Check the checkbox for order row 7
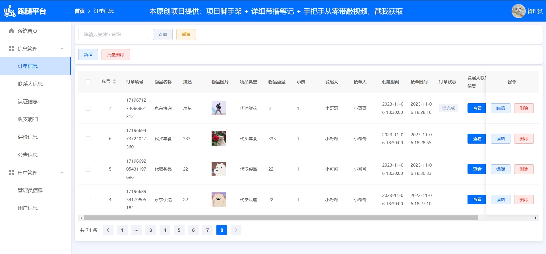The width and height of the screenshot is (546, 254). point(88,108)
